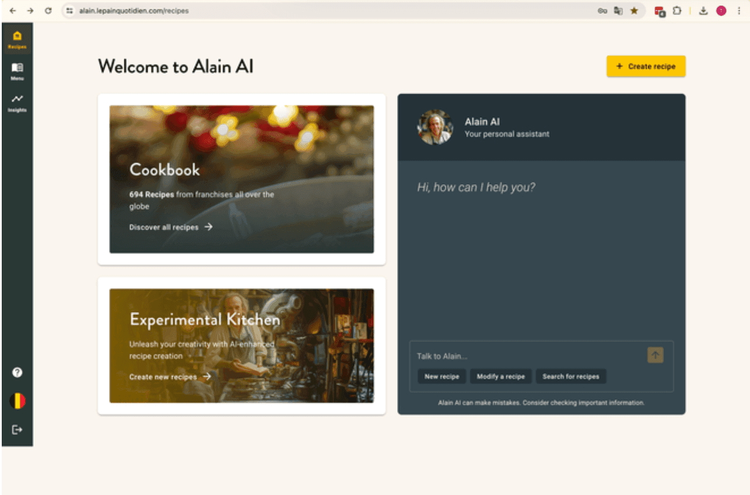This screenshot has height=495, width=750.
Task: Click the browser address bar URL
Action: (x=134, y=10)
